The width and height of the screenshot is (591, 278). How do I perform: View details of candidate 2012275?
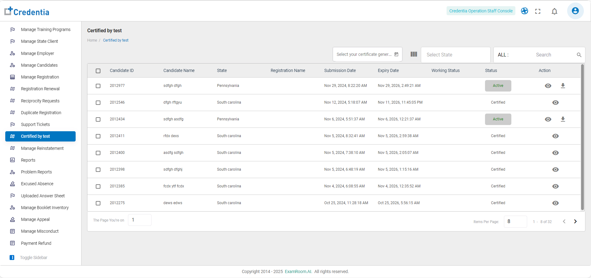coord(555,203)
